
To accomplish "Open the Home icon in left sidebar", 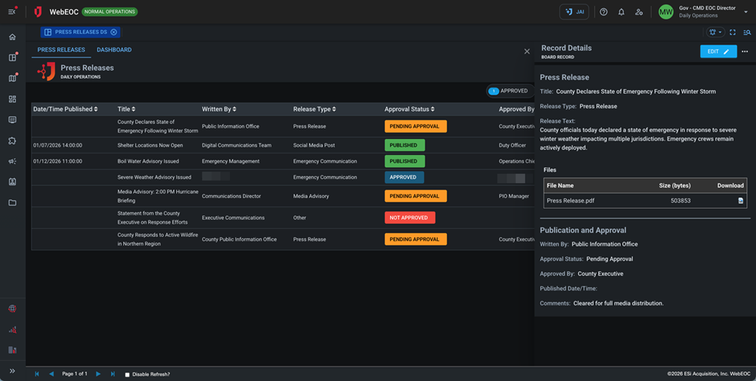I will pos(12,37).
